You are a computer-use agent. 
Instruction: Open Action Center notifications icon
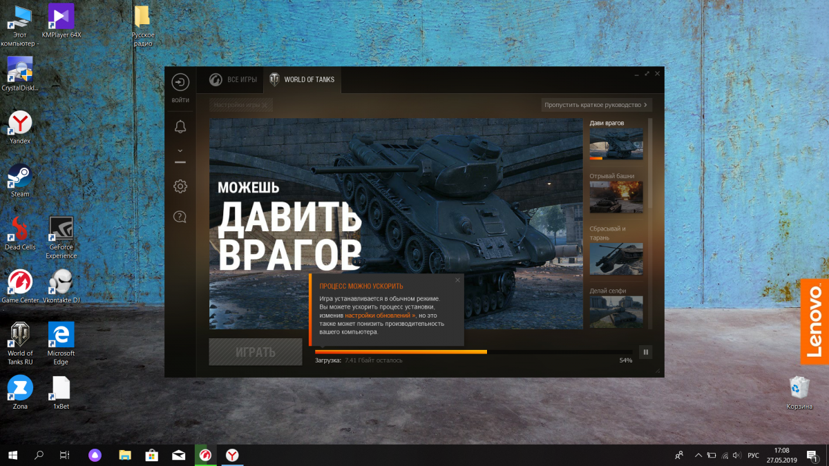pyautogui.click(x=812, y=455)
